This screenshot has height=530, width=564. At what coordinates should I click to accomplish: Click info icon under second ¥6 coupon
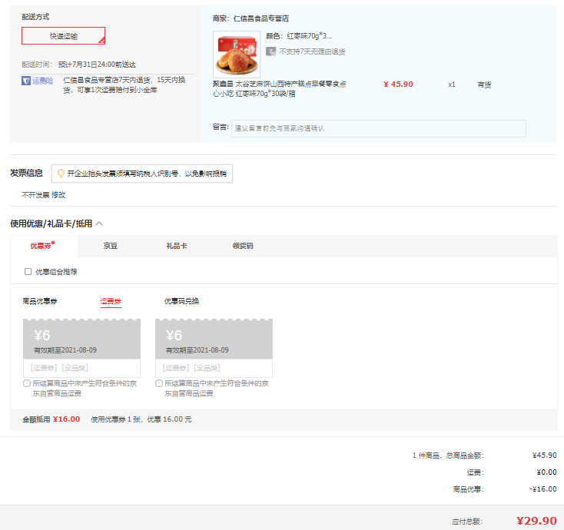[158, 383]
